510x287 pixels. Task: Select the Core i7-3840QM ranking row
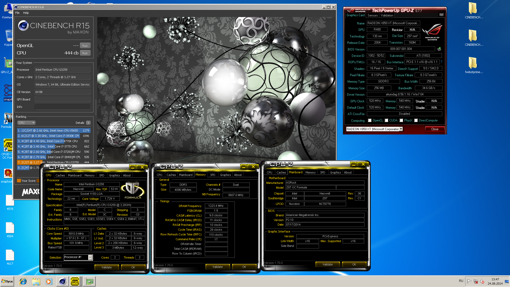(54, 157)
